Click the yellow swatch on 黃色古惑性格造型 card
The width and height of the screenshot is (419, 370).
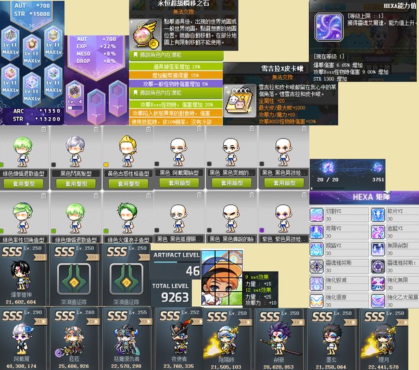click(106, 164)
